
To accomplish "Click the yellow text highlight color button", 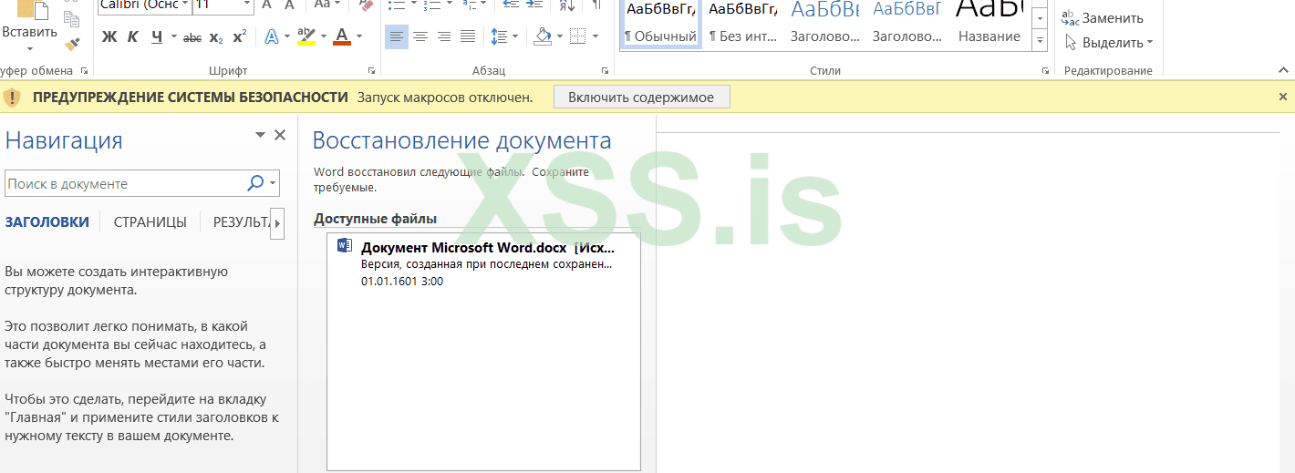I will tap(306, 37).
